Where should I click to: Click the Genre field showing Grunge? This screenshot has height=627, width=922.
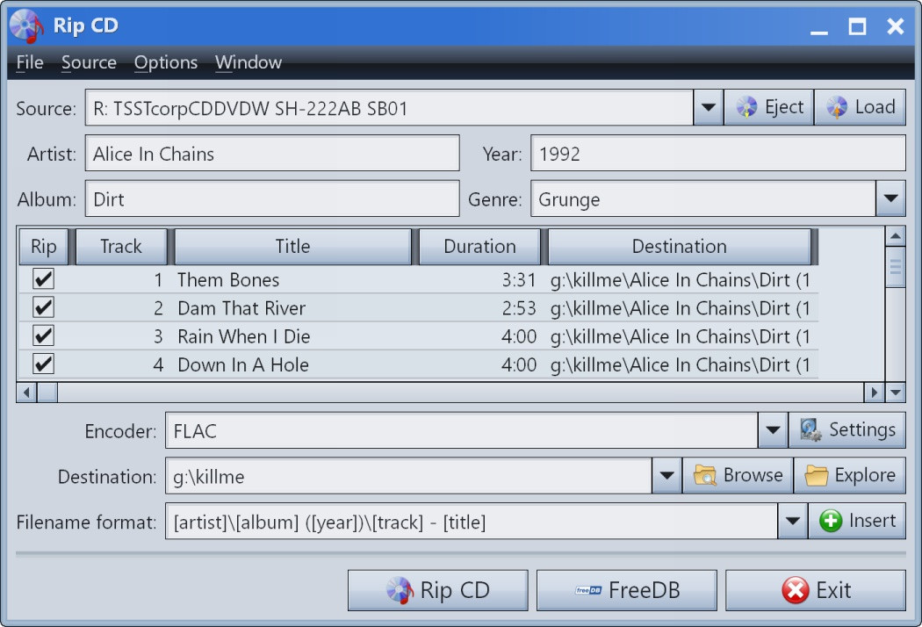click(704, 198)
